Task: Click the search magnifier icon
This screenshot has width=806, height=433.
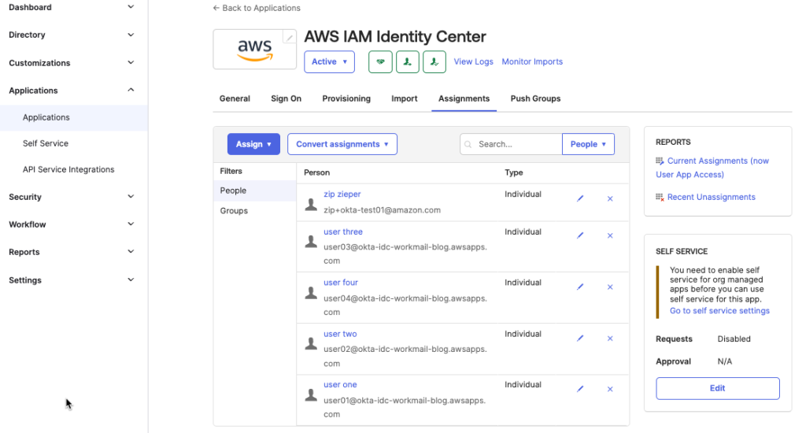Action: [468, 145]
